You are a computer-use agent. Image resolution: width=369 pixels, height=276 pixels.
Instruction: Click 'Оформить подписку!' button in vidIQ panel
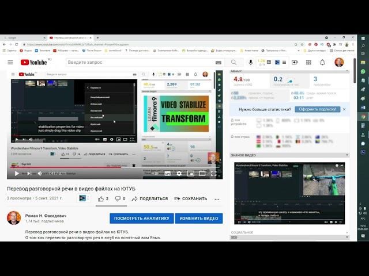coord(318,109)
